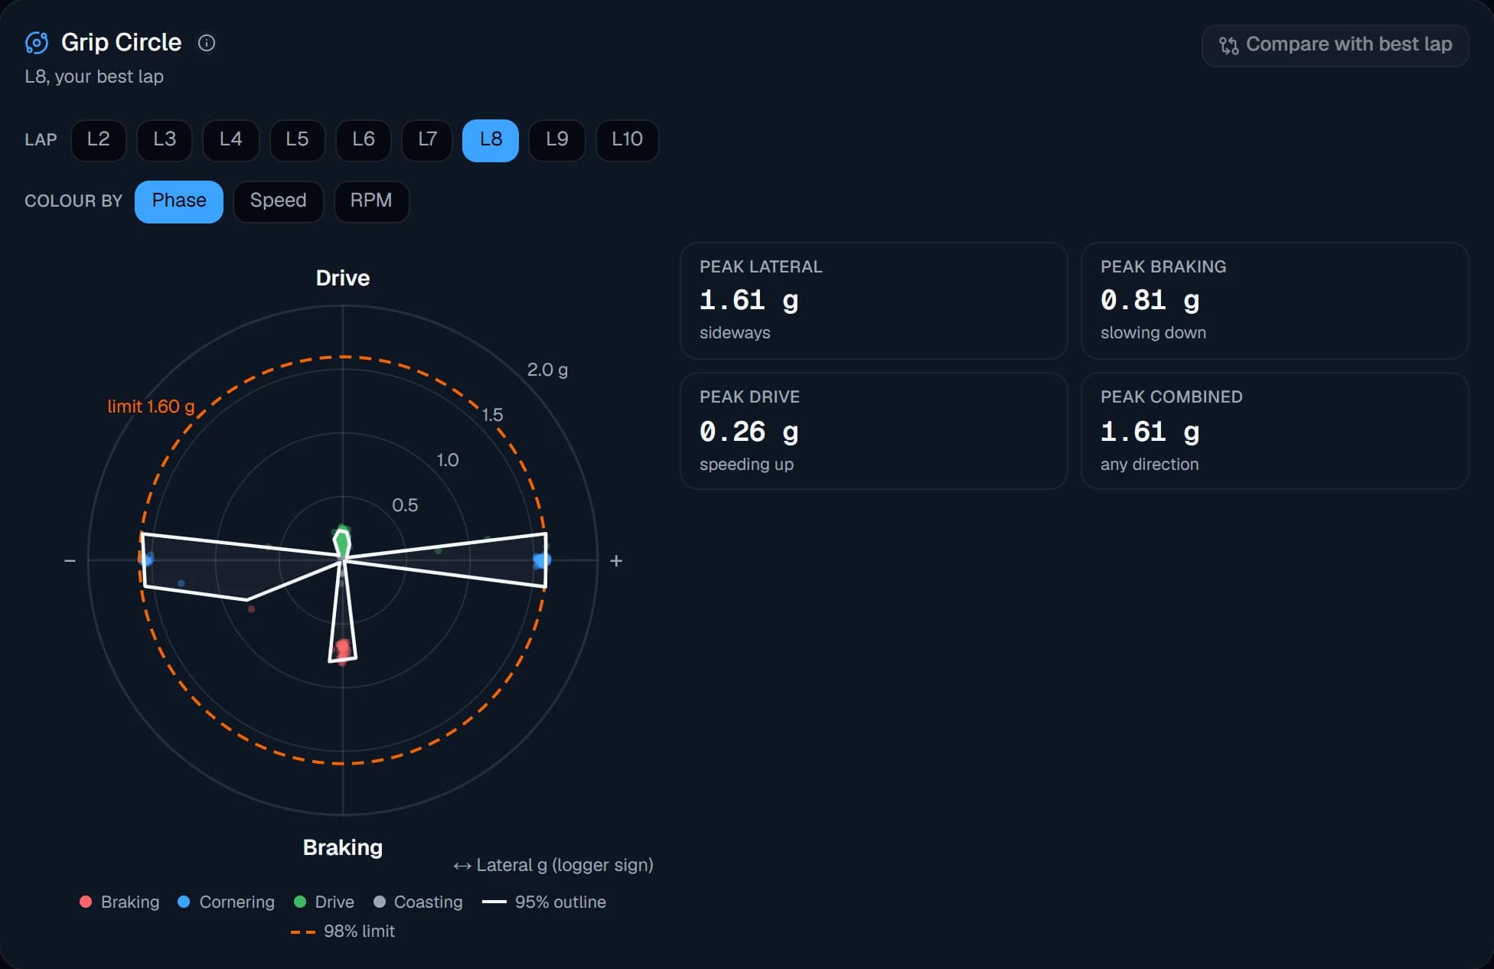The height and width of the screenshot is (969, 1494).
Task: Click the red Braking legend dot
Action: (86, 902)
